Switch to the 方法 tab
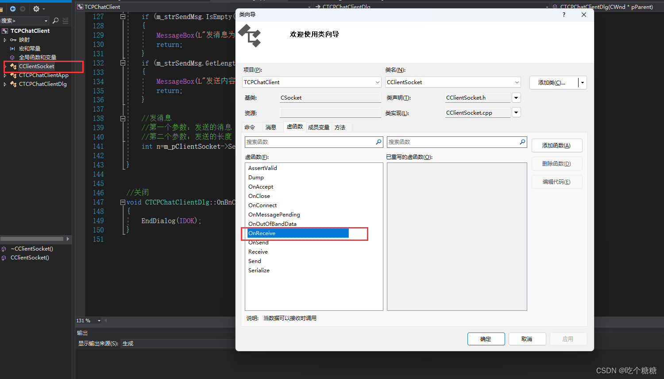664x379 pixels. [x=340, y=128]
